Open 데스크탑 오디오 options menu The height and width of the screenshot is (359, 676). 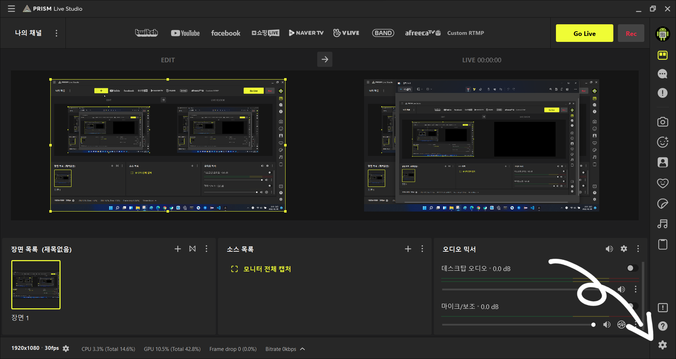pos(636,289)
